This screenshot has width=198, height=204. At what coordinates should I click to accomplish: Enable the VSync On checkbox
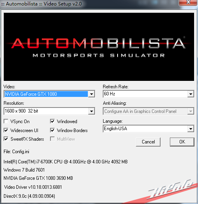[6, 121]
